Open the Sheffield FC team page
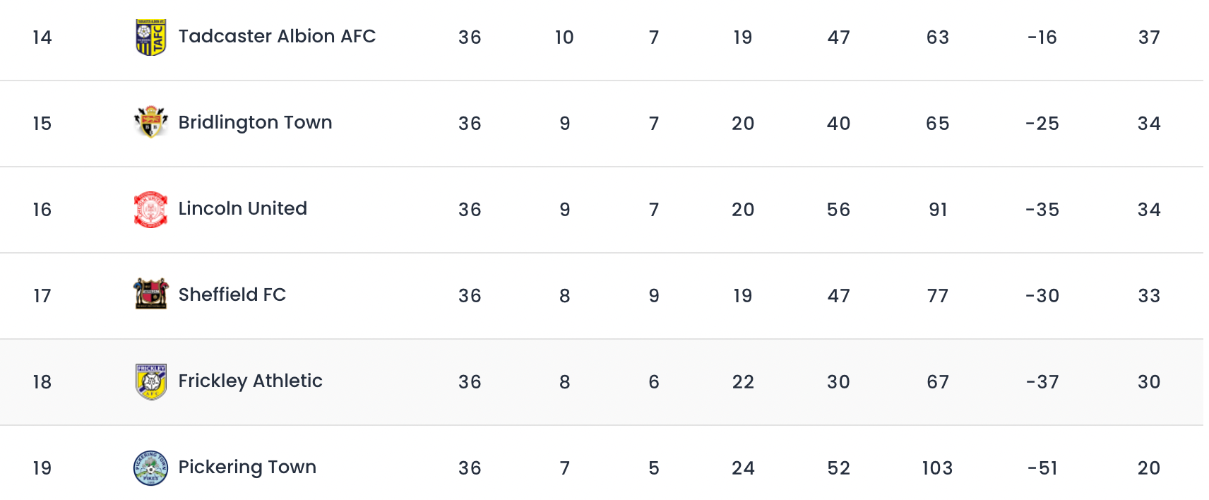The height and width of the screenshot is (500, 1209). [x=232, y=294]
